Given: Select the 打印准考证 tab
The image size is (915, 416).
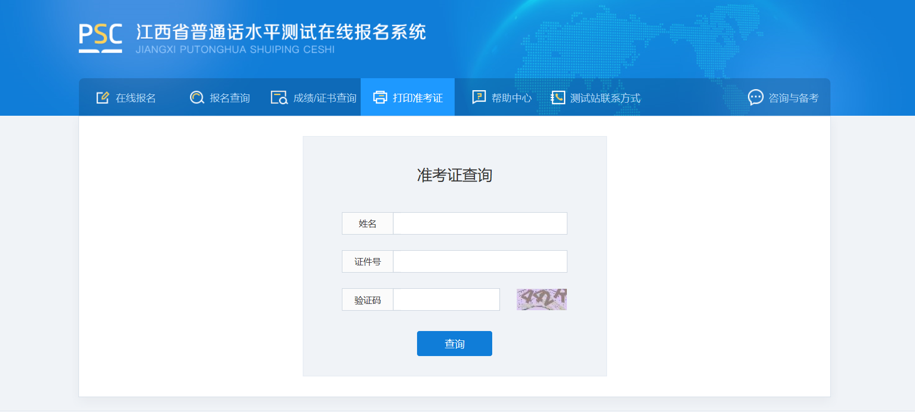Looking at the screenshot, I should click(408, 97).
